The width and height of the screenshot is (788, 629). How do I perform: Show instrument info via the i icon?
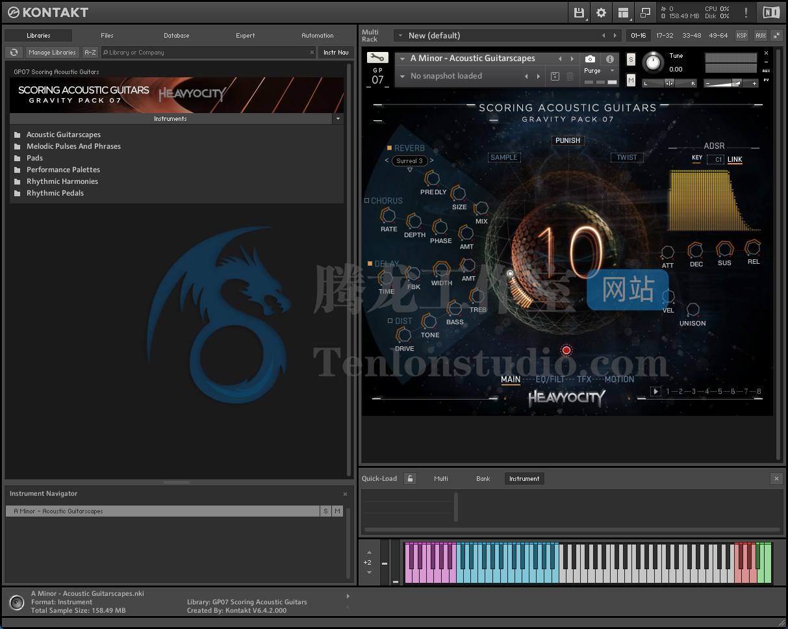(x=609, y=59)
